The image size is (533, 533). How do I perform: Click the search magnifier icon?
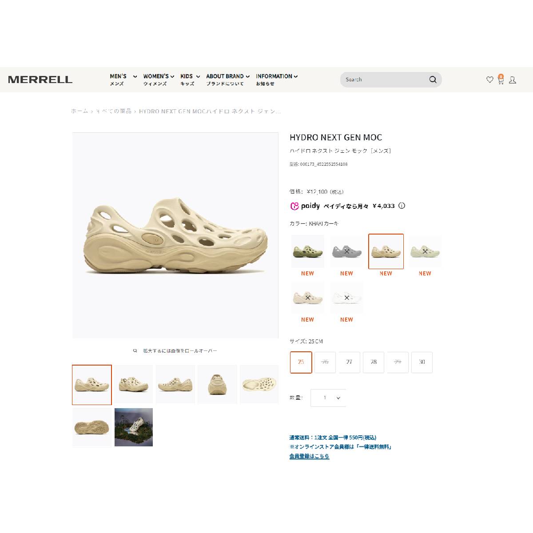click(433, 80)
